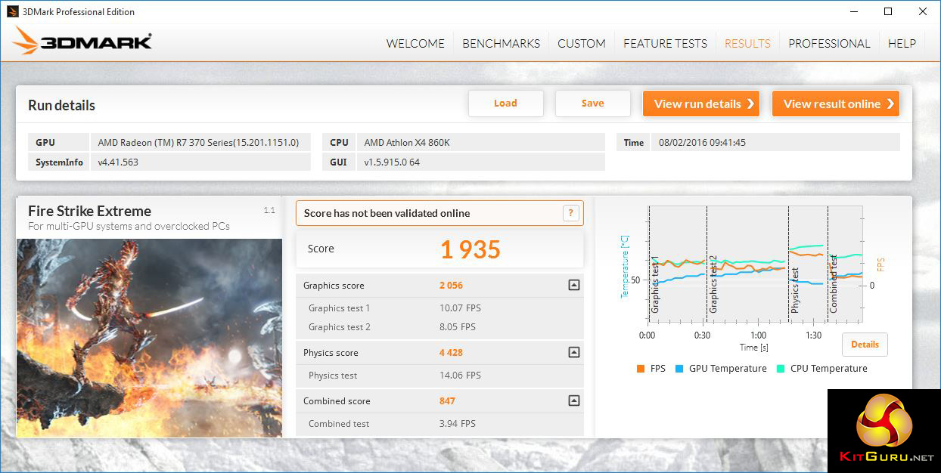Screen dimensions: 941x473
Task: Open the score validation help question mark
Action: pyautogui.click(x=571, y=213)
